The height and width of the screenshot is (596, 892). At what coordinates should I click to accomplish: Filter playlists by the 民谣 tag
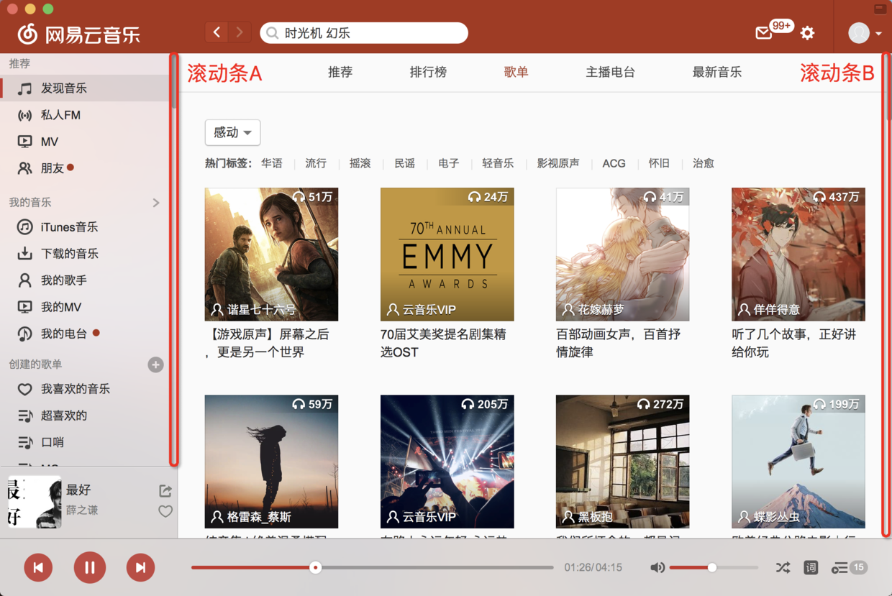[x=404, y=163]
